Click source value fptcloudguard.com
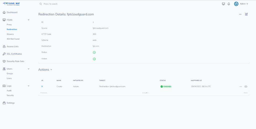 click(100, 28)
